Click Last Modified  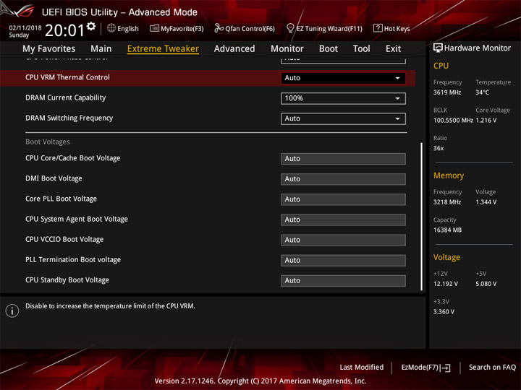(362, 368)
